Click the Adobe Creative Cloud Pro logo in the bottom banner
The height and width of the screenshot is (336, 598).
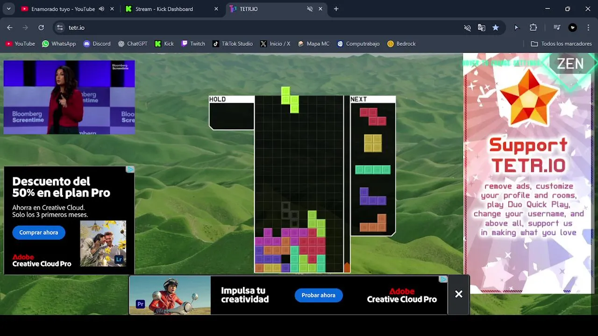402,295
